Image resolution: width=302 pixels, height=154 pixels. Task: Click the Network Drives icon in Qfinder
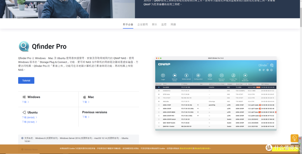click(175, 75)
